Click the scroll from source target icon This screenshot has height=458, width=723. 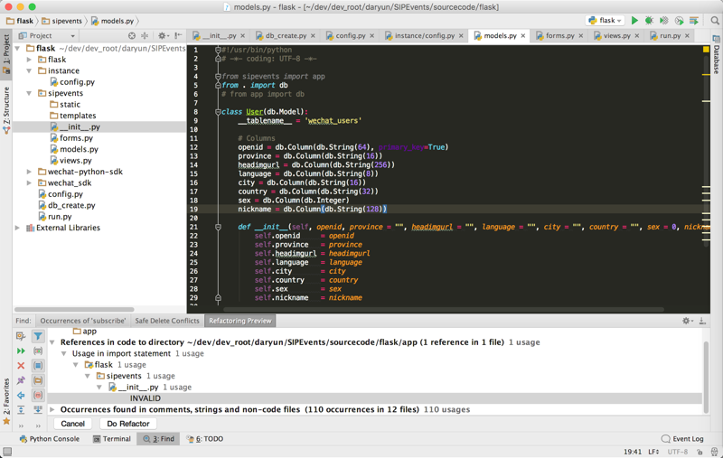click(132, 36)
